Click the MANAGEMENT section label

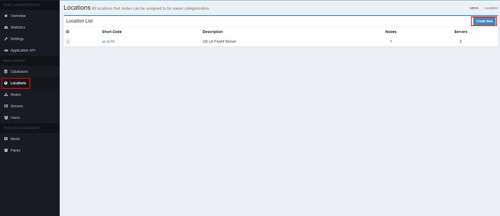point(14,60)
